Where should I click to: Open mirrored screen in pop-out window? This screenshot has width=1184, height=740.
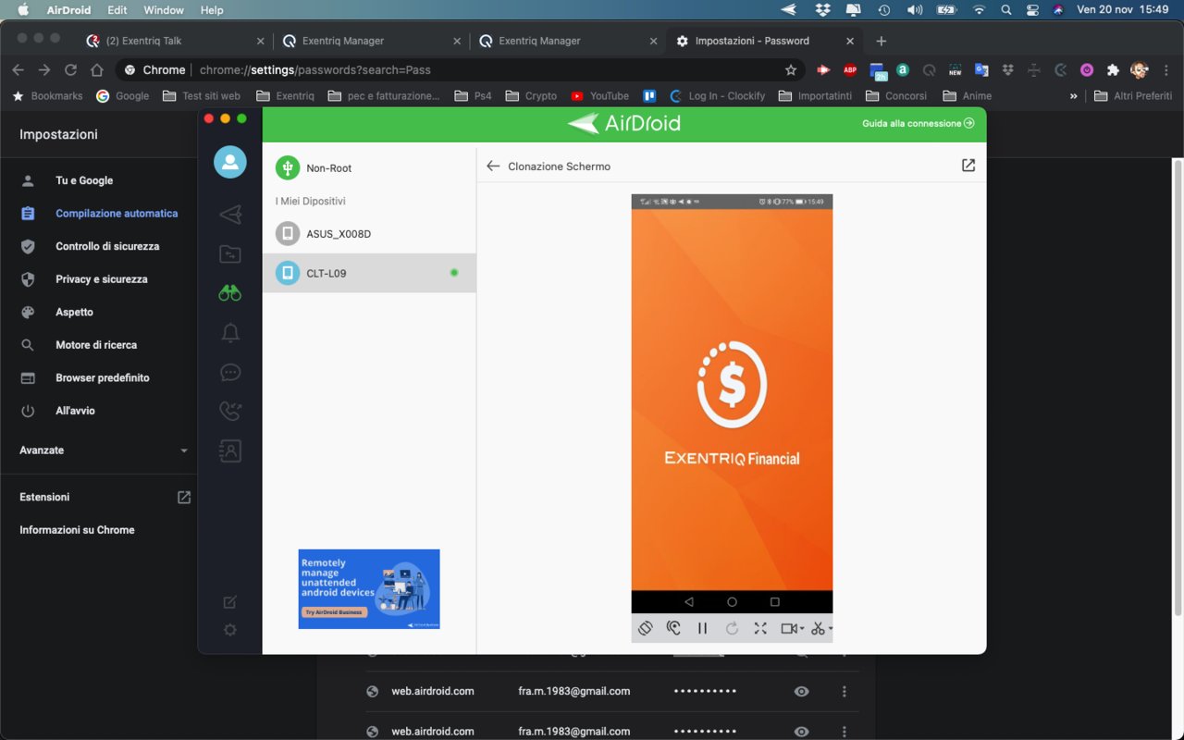tap(968, 166)
